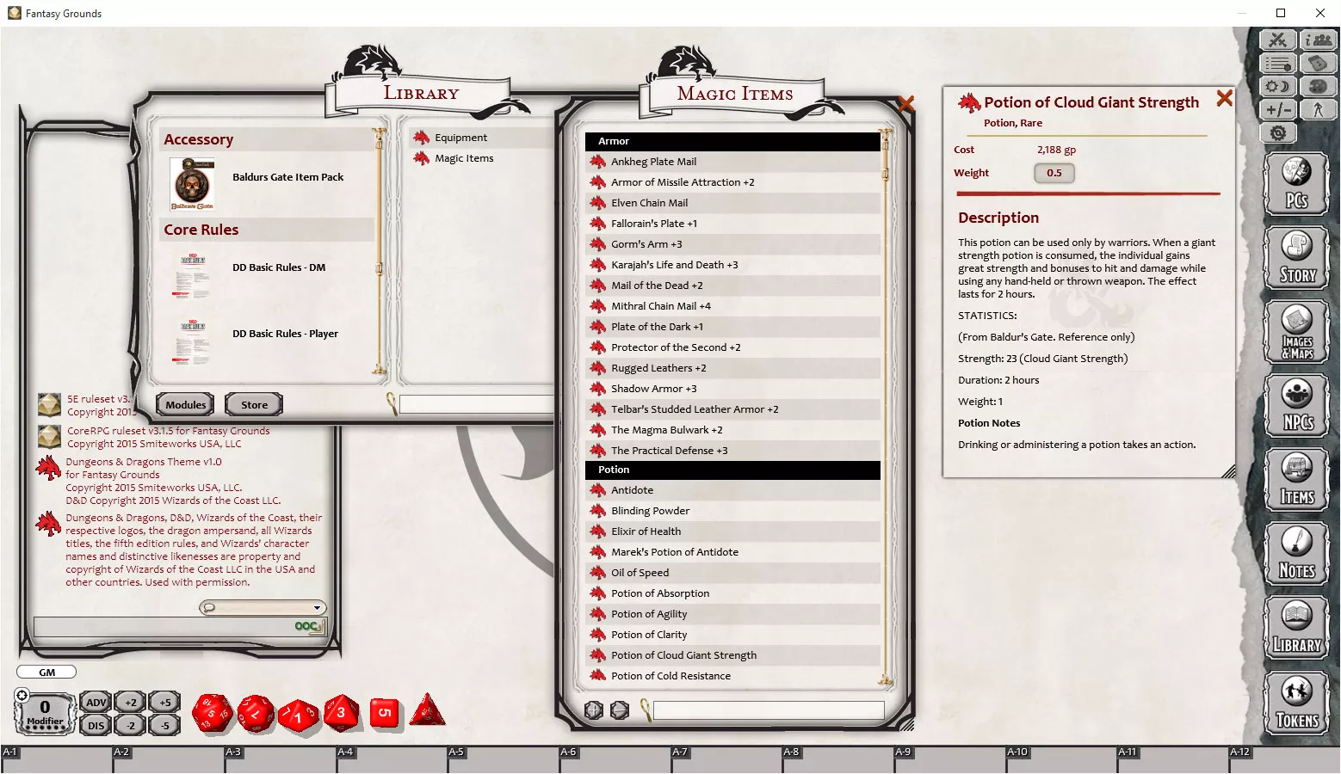Select the red d8 die
Image resolution: width=1341 pixels, height=774 pixels.
point(342,713)
